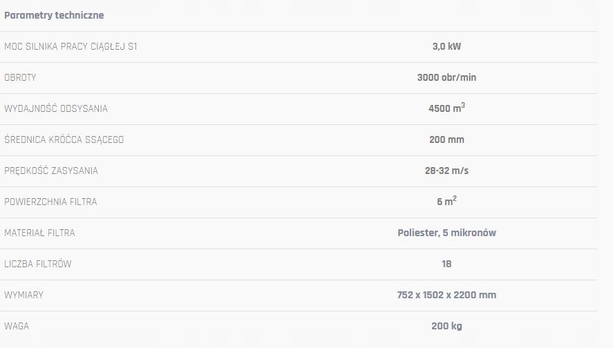
Task: Click the 'Parametry techniczne' heading
Action: click(x=54, y=15)
